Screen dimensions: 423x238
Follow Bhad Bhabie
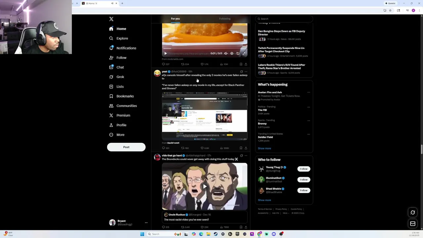(x=304, y=190)
